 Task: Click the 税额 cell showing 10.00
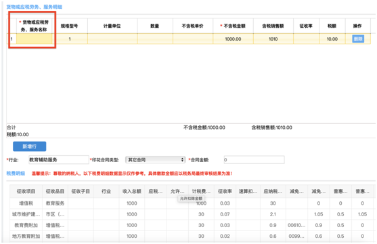tap(332, 39)
